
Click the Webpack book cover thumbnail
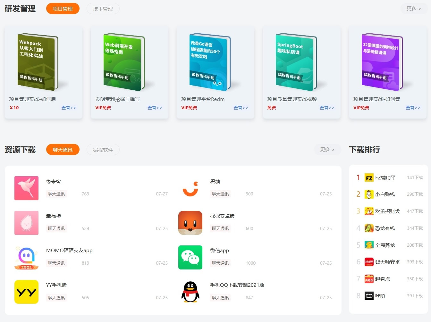click(x=36, y=61)
